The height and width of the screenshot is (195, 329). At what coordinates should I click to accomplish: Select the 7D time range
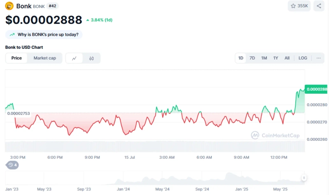point(252,58)
